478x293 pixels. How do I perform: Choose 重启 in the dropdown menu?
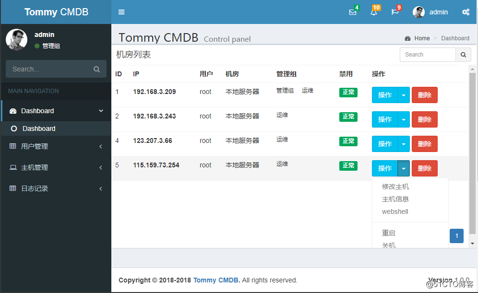[389, 233]
